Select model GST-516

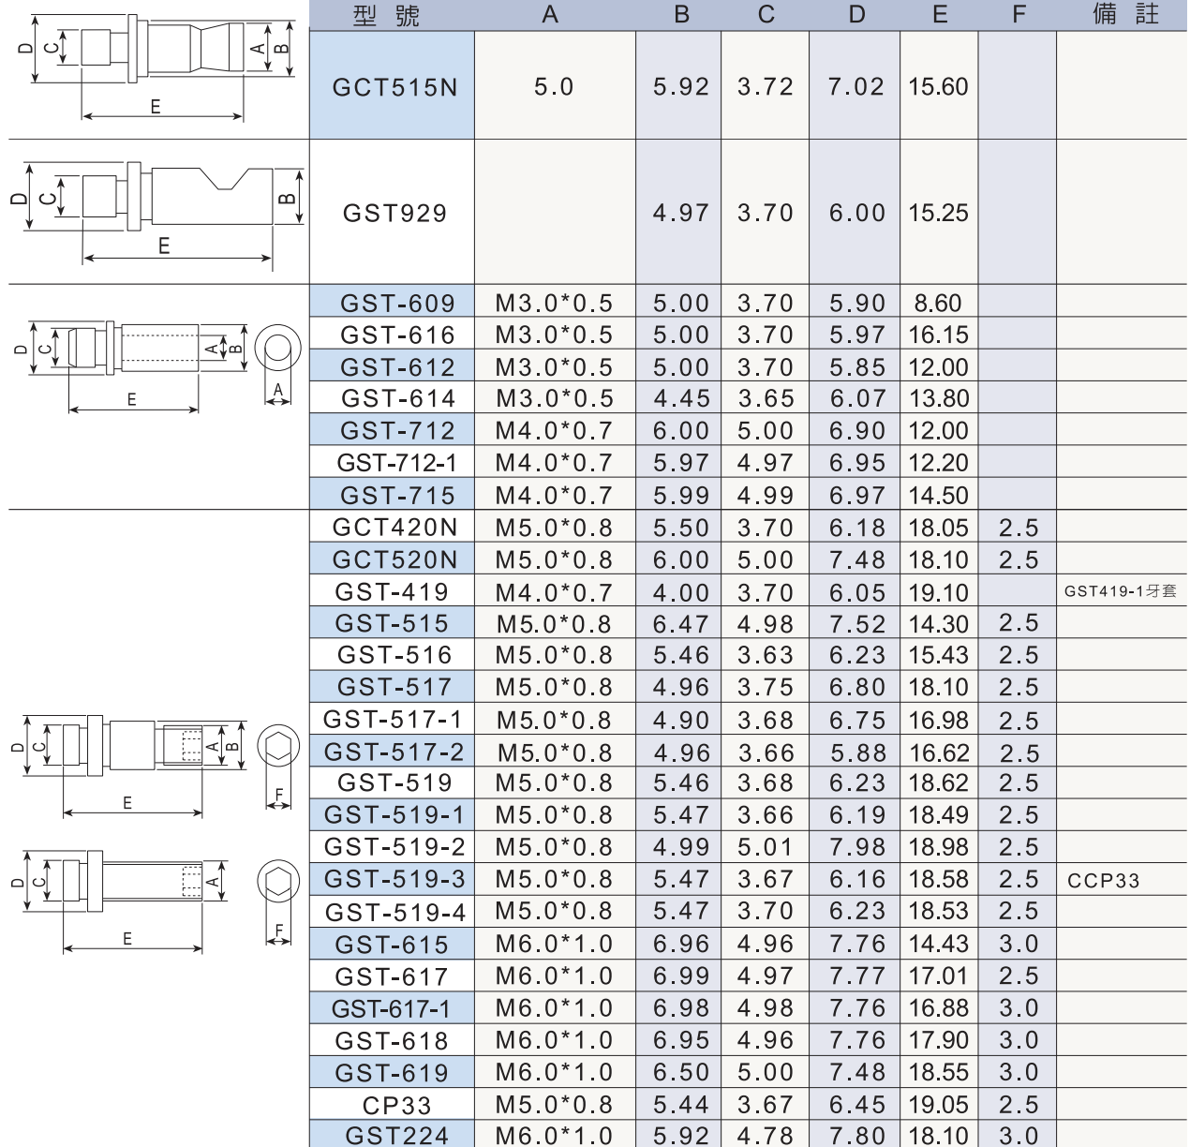click(x=394, y=655)
